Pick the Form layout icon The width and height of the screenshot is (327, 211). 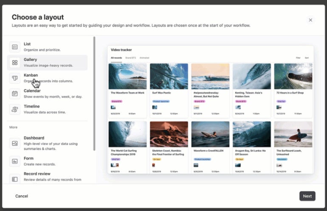coord(15,161)
